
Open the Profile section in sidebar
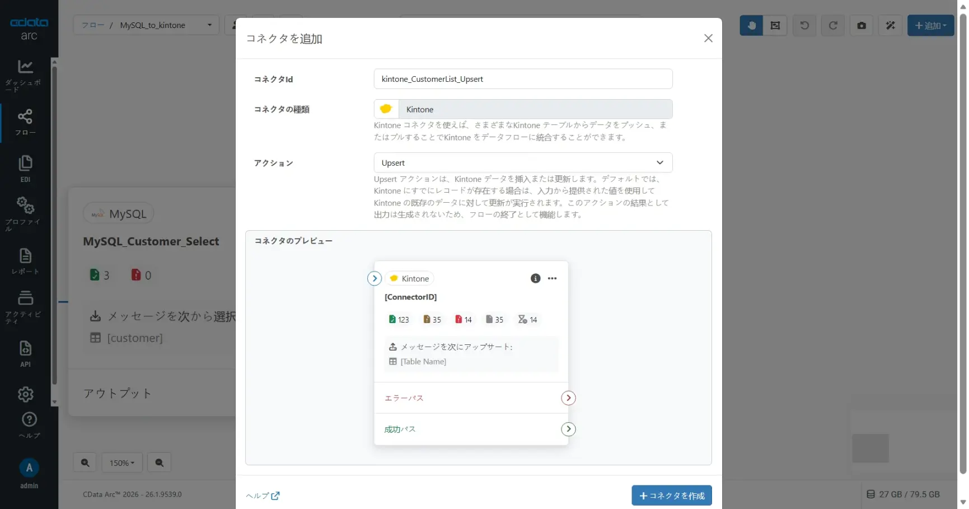click(x=25, y=214)
